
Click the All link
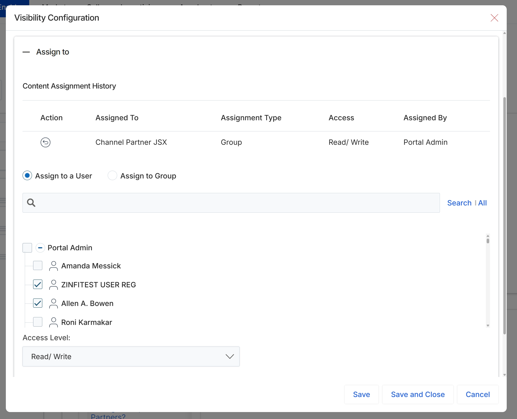[x=482, y=203]
